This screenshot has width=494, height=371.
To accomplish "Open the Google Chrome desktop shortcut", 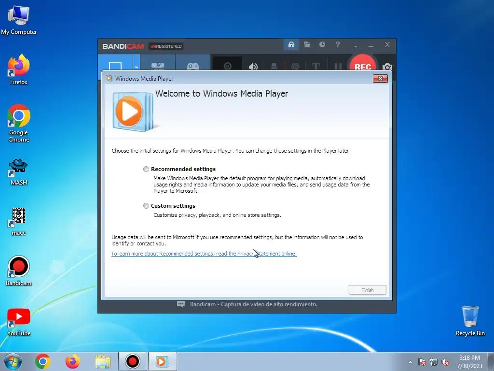I will coord(19,123).
